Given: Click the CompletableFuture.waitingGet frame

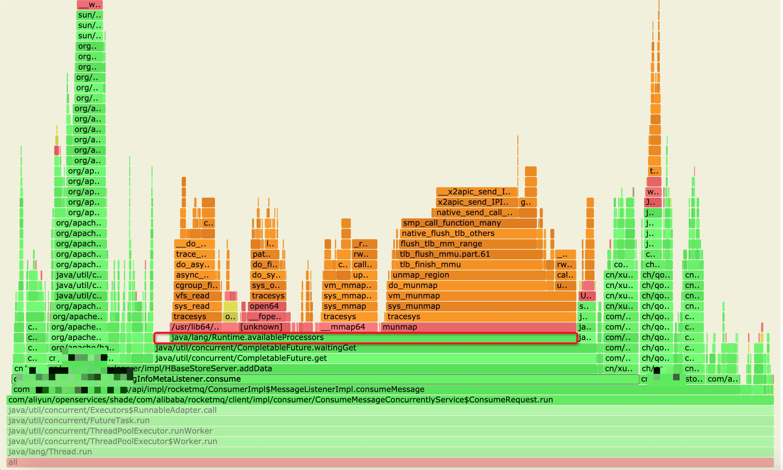Looking at the screenshot, I should click(x=375, y=348).
